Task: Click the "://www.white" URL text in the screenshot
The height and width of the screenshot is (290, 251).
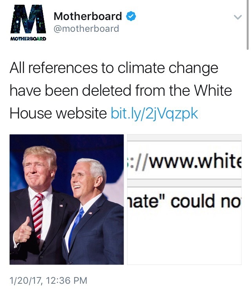Action: coord(184,162)
